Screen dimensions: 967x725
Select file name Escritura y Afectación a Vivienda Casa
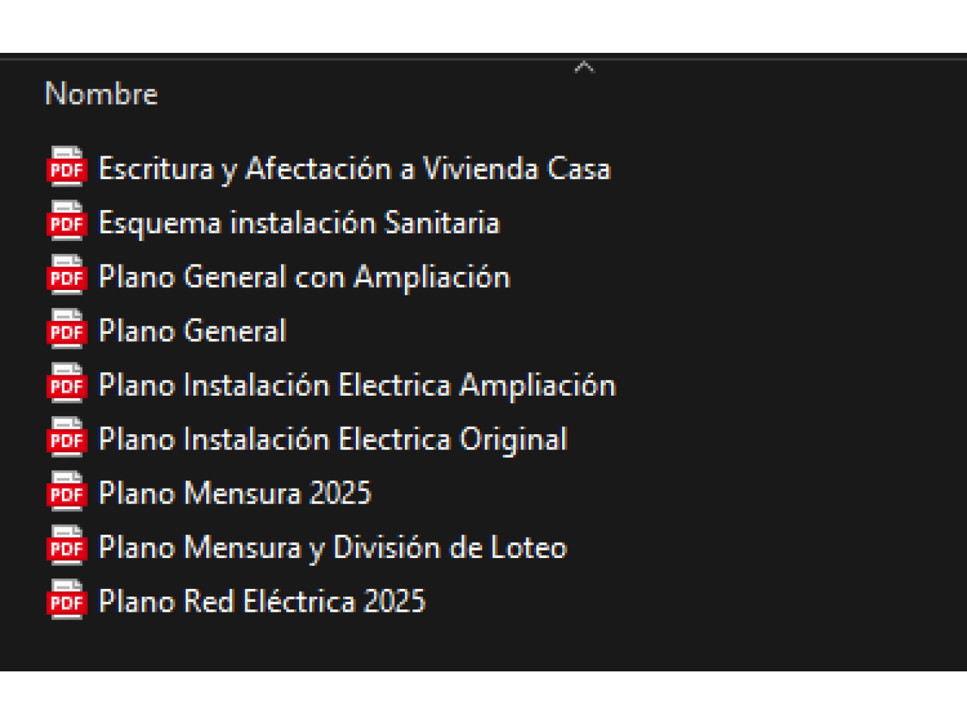(x=354, y=168)
